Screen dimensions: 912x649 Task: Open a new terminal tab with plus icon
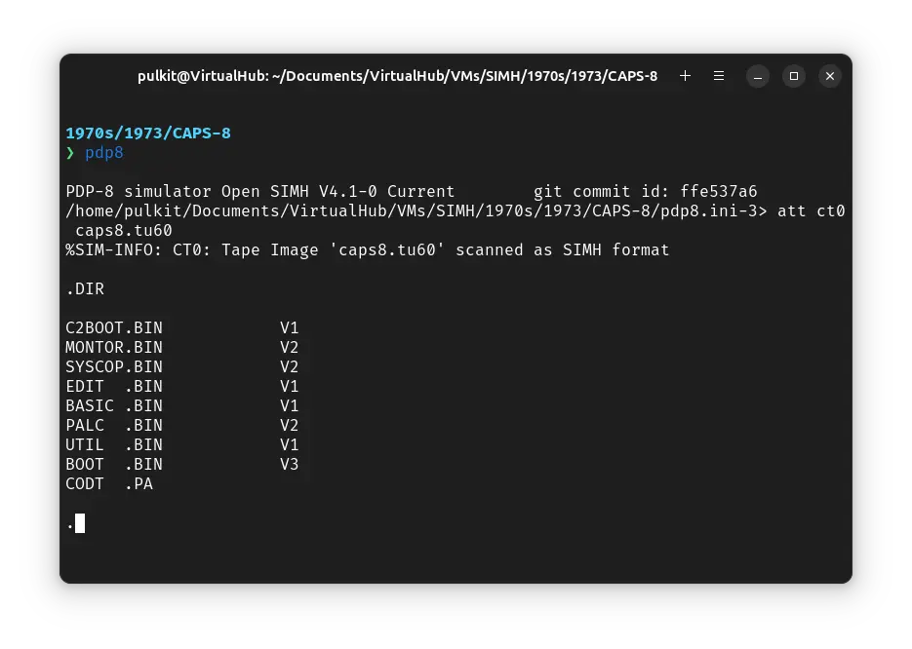click(x=685, y=76)
